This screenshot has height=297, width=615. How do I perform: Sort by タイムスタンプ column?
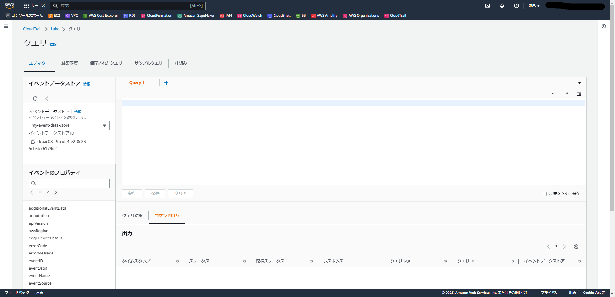(x=177, y=262)
